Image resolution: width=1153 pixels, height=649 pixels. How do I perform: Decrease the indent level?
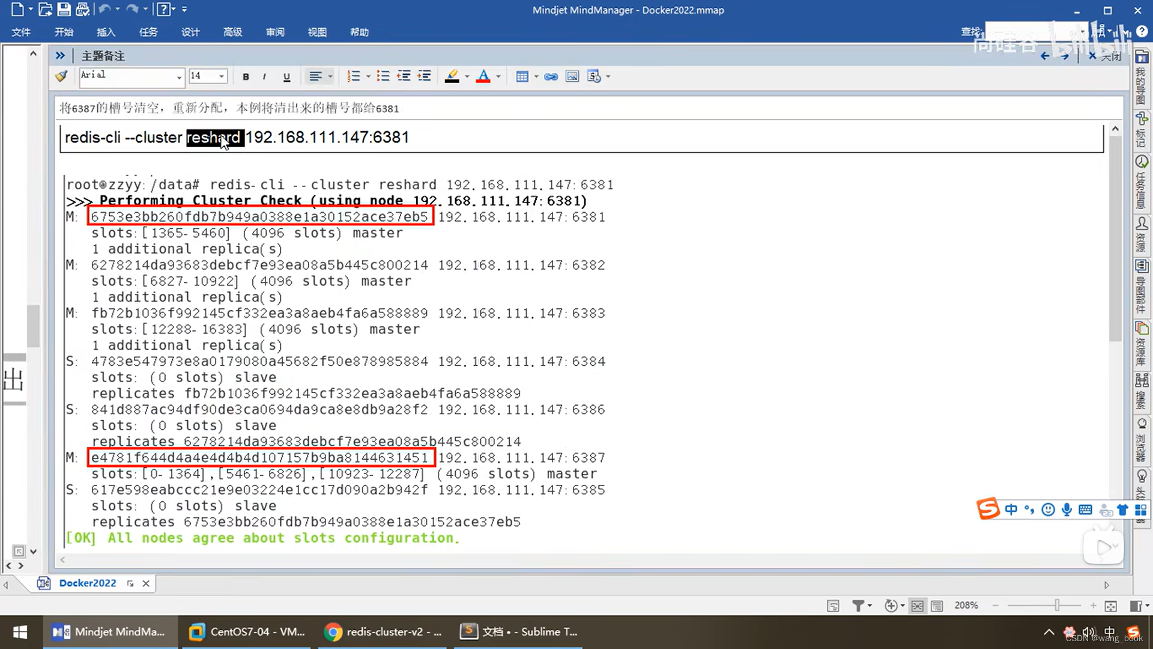coord(404,76)
